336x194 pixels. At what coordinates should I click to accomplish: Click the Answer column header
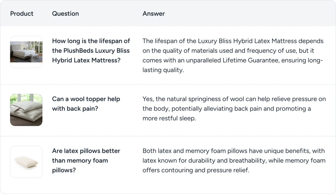point(154,14)
